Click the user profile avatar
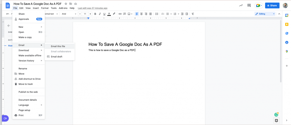The image size is (291, 125). click(x=285, y=6)
